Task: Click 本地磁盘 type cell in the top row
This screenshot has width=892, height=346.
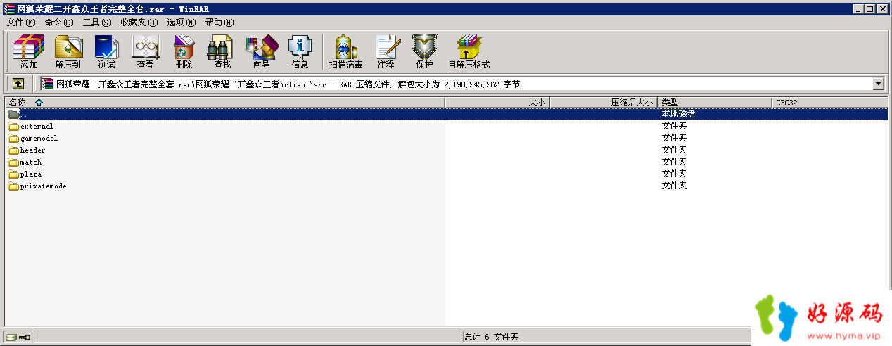Action: (x=678, y=114)
